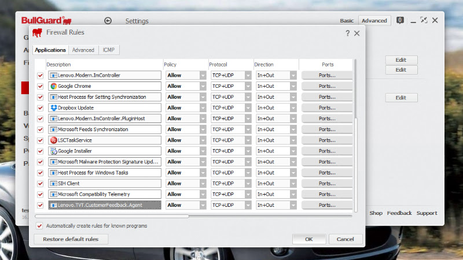Screen dimensions: 463x260
Task: Disable the Dropbox Update rule checkbox
Action: [40, 108]
